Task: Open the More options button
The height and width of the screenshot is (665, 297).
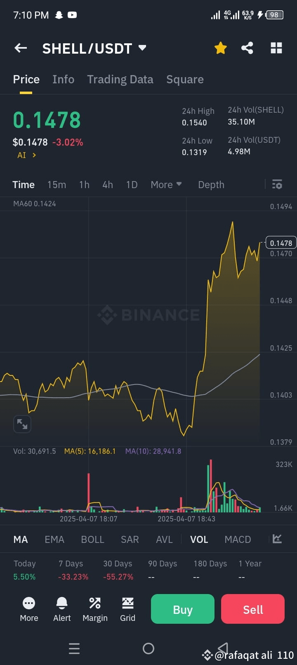Action: (29, 609)
